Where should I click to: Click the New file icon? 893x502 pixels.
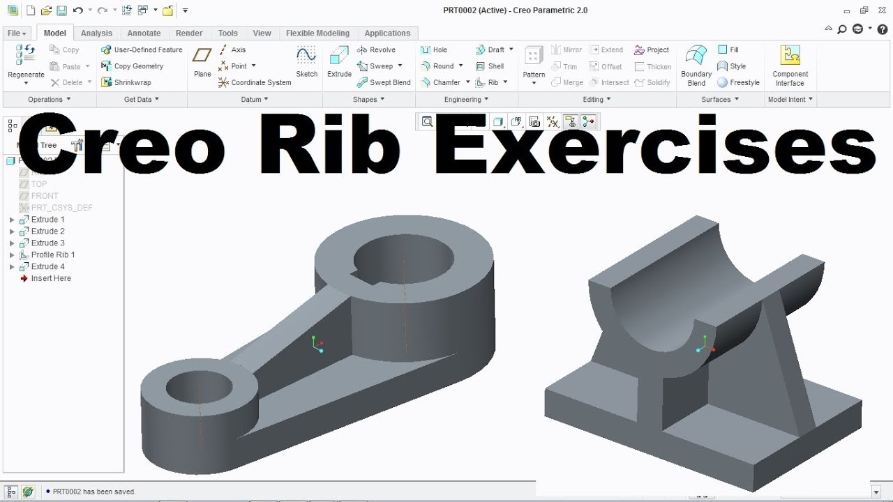click(x=29, y=10)
